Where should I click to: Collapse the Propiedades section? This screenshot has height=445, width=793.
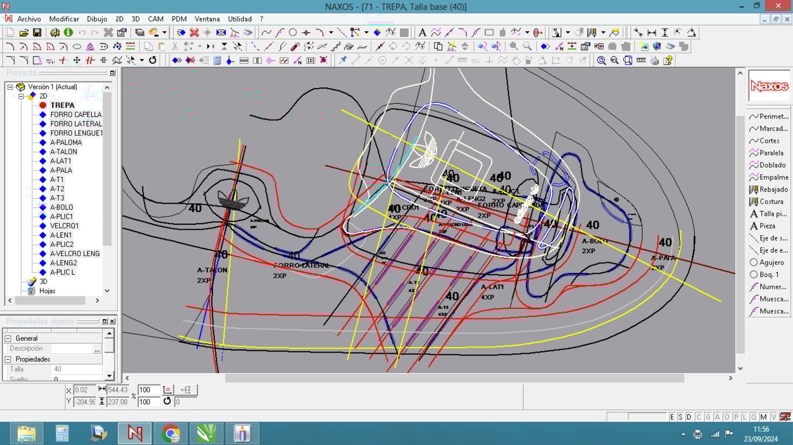(8, 359)
